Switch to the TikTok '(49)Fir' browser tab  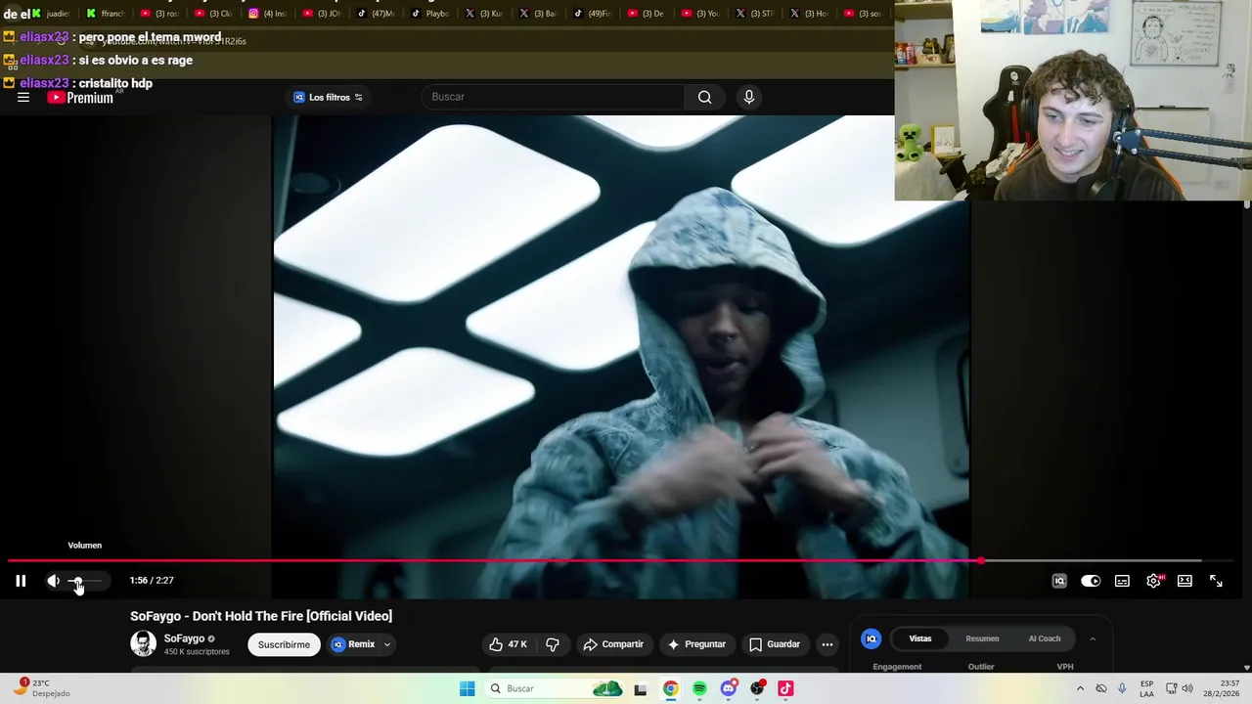point(592,14)
